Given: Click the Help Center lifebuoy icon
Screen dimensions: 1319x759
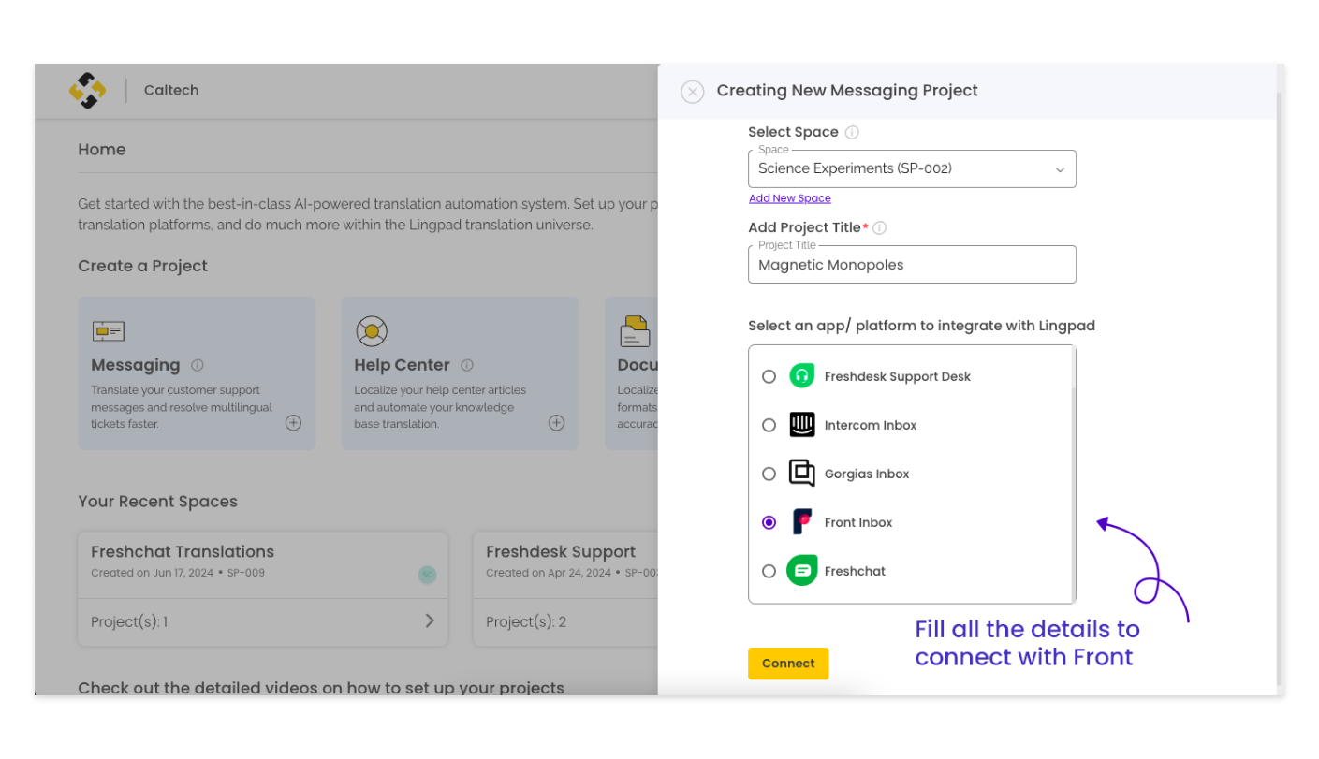Looking at the screenshot, I should coord(372,331).
